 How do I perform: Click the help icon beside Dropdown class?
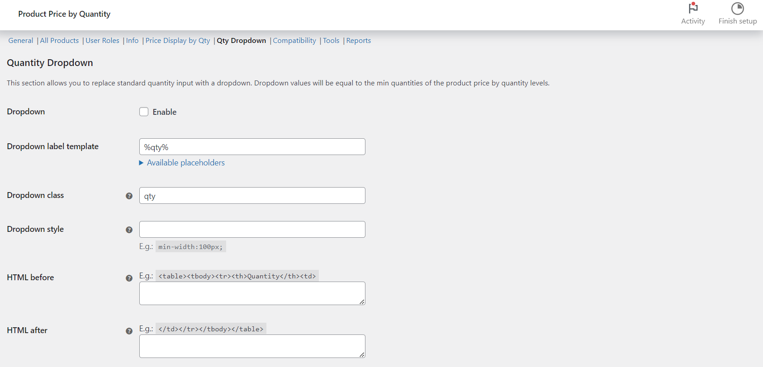(129, 196)
